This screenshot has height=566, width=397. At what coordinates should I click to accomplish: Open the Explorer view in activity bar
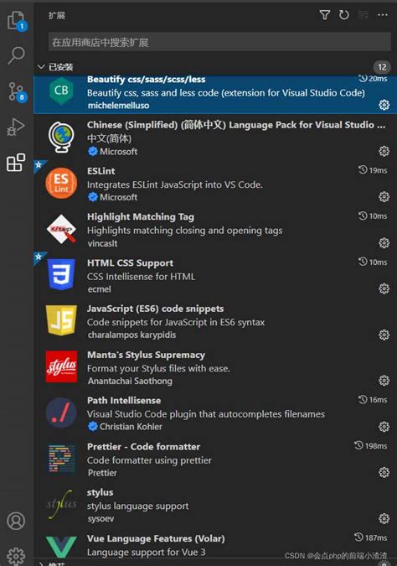[17, 20]
